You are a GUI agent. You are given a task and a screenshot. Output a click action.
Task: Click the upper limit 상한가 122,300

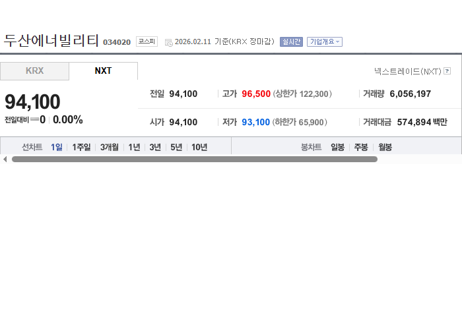click(302, 94)
